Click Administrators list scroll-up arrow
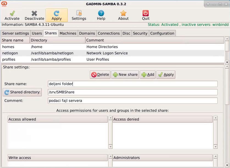This screenshot has width=230, height=168. [215, 156]
